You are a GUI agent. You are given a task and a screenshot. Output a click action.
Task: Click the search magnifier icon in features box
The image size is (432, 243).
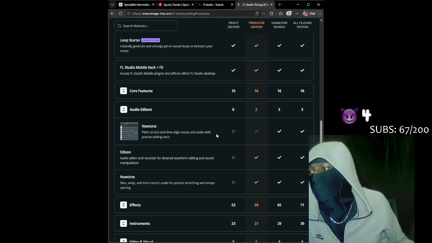coord(119,26)
